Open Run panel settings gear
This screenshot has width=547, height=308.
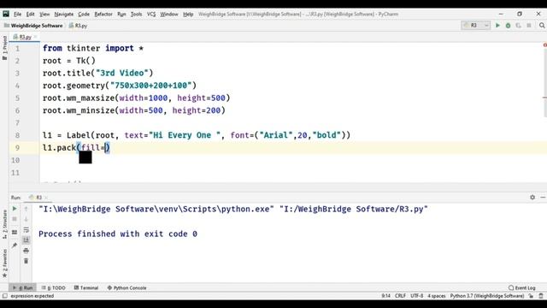(x=532, y=198)
